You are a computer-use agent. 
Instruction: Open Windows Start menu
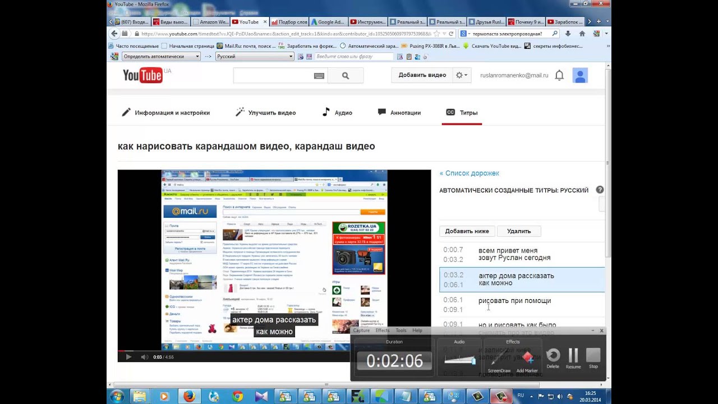tap(117, 397)
